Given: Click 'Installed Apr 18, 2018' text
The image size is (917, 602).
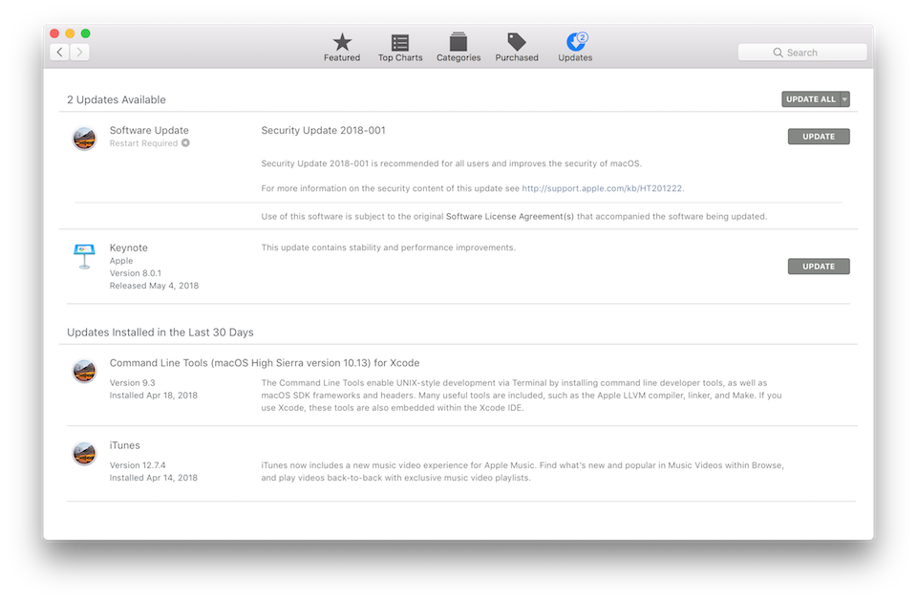Looking at the screenshot, I should coord(154,396).
